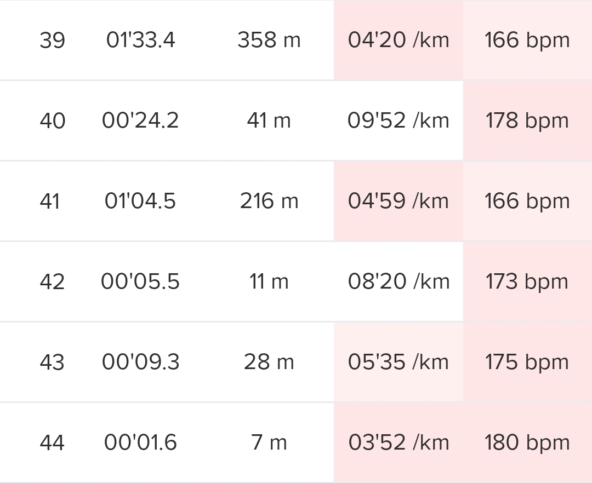Tap the 00'05.5 lap time
The height and width of the screenshot is (483, 592).
click(x=140, y=282)
